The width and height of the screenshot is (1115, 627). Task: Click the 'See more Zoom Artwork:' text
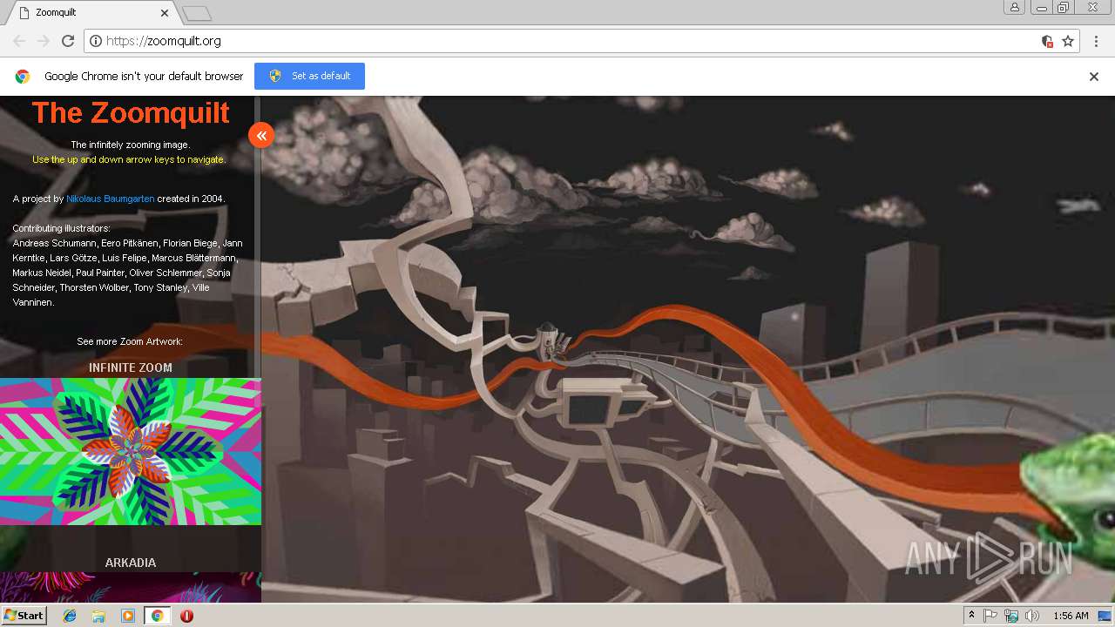[130, 341]
